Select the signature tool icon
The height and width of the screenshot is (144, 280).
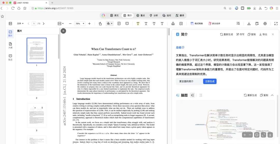point(181,24)
